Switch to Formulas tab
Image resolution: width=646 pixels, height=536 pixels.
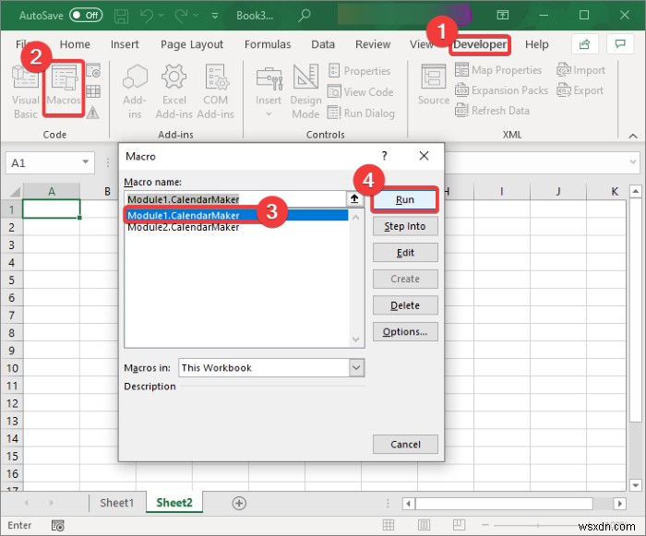[x=268, y=44]
